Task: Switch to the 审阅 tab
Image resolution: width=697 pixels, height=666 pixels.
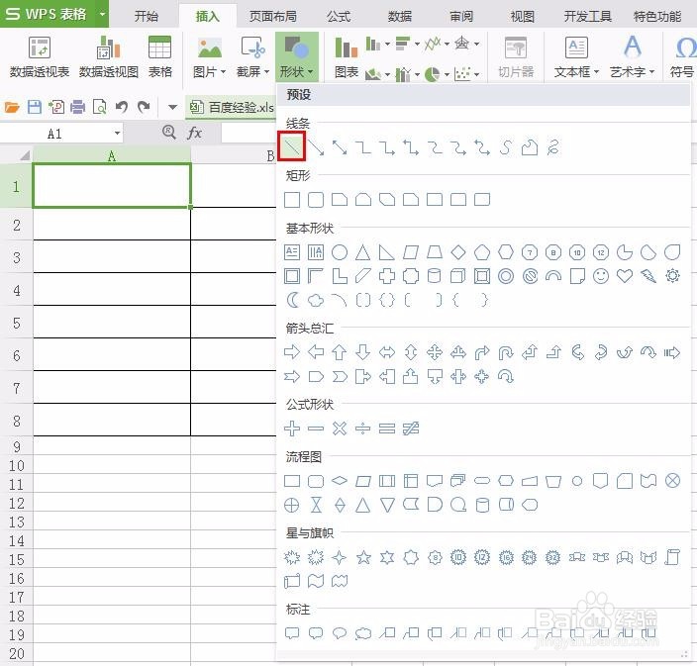Action: click(x=461, y=17)
